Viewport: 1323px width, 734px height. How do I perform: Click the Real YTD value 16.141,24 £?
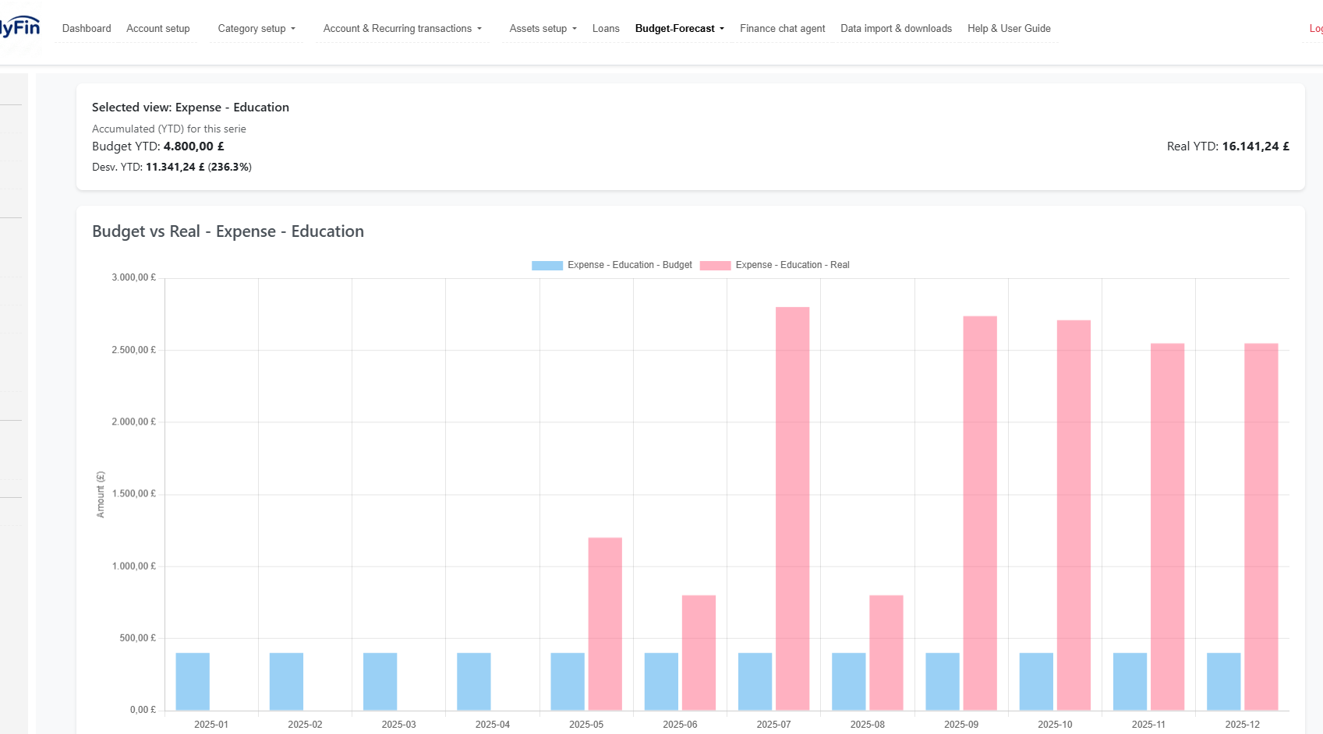click(x=1256, y=146)
